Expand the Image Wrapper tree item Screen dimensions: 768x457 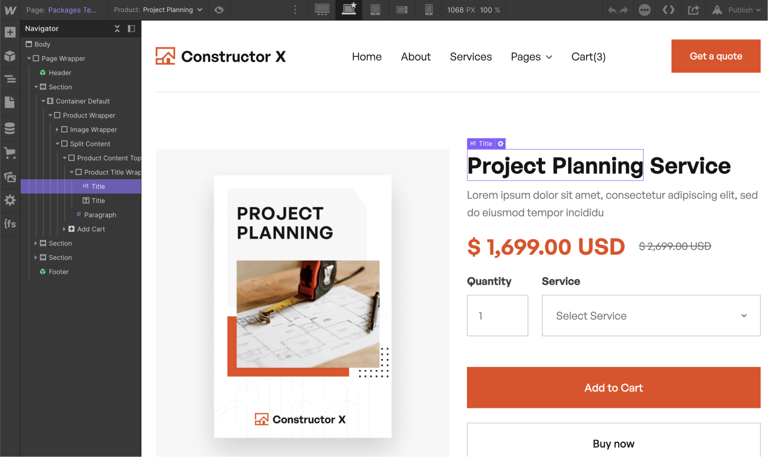coord(57,130)
